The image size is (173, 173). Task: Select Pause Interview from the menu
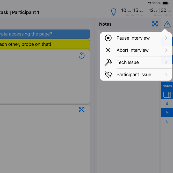click(136, 38)
